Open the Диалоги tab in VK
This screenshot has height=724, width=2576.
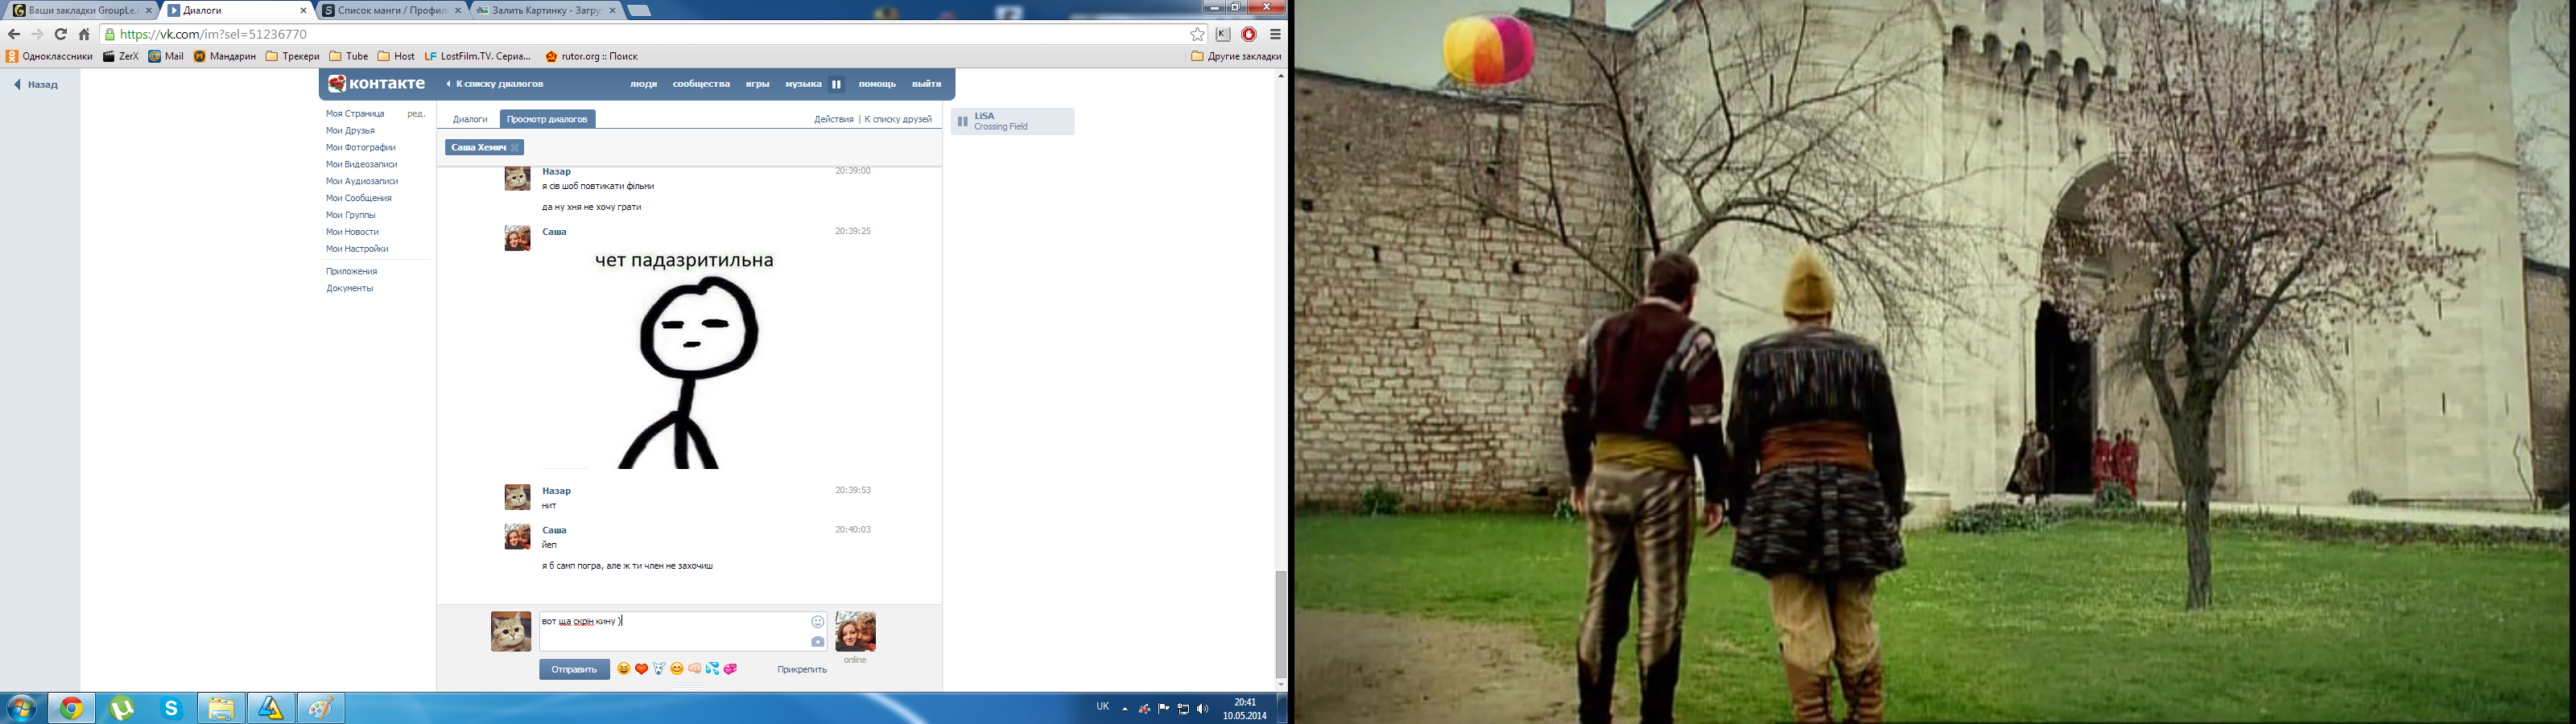(470, 119)
